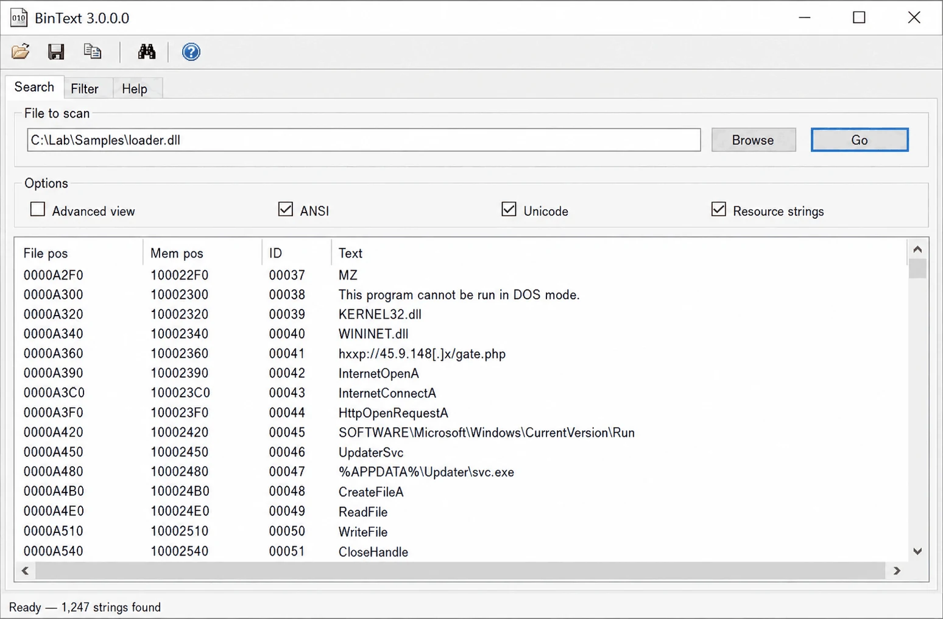Viewport: 943px width, 619px height.
Task: Click the horizontal scrollbar thumb
Action: 460,571
